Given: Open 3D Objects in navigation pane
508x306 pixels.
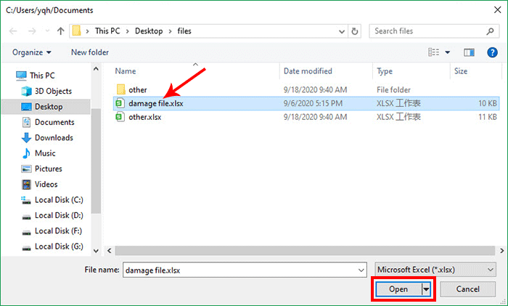Looking at the screenshot, I should (x=53, y=91).
